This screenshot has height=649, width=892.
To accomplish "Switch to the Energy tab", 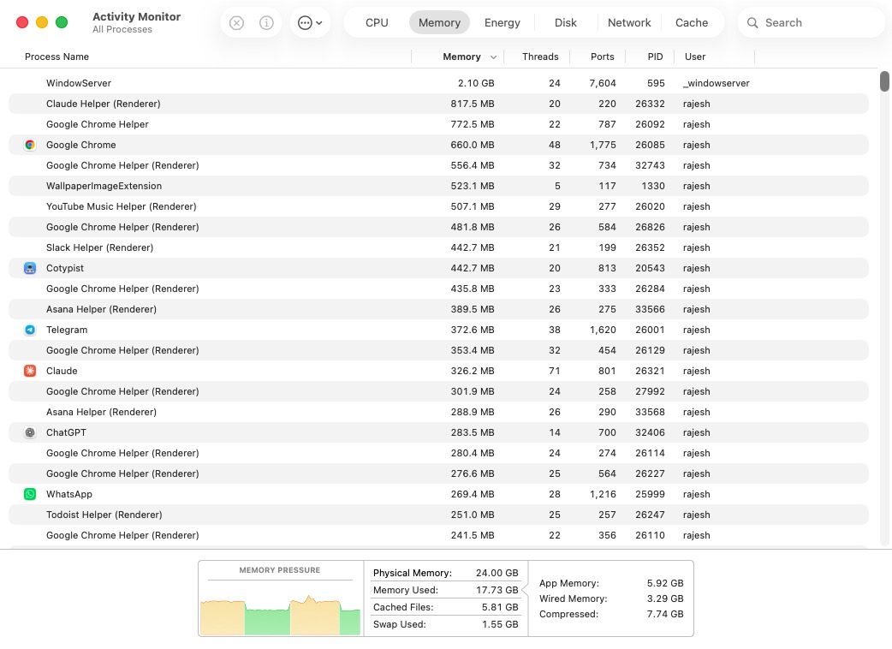I will coord(502,23).
